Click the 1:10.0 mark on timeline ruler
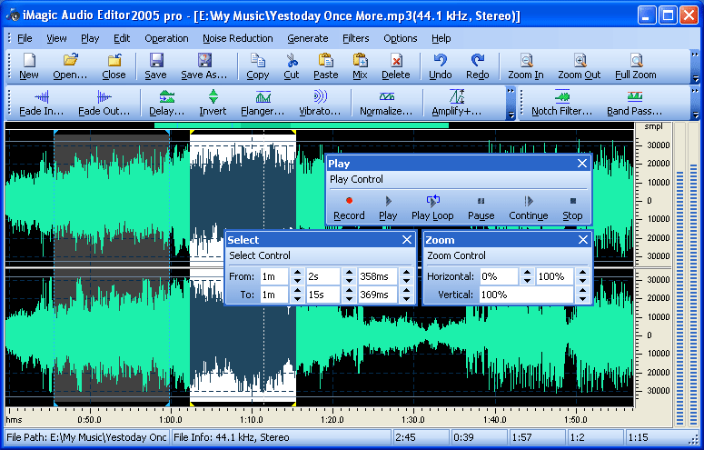Screen dimensions: 704x450 pyautogui.click(x=252, y=419)
